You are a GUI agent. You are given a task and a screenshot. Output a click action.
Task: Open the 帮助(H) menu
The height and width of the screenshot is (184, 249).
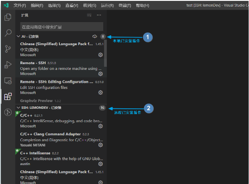[x=143, y=6]
